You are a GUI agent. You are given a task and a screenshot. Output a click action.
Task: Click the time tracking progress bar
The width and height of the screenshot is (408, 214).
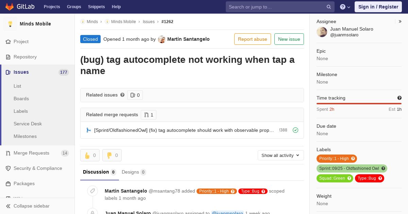[359, 104]
